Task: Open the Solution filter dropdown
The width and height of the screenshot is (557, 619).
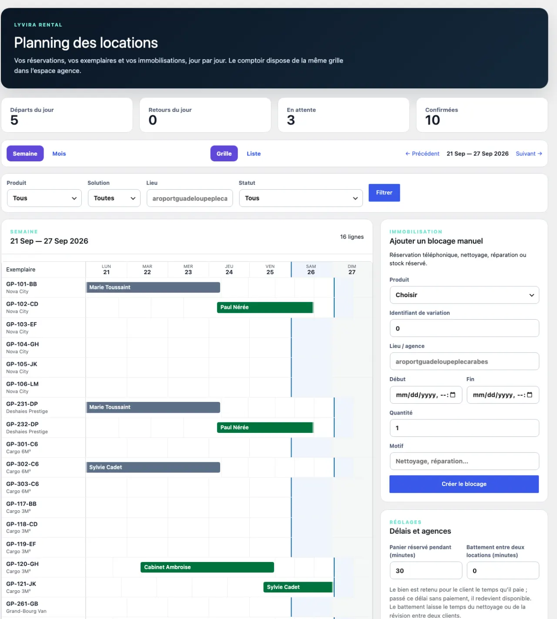Action: pos(114,198)
